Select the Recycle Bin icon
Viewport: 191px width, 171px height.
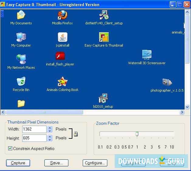[x=21, y=81]
